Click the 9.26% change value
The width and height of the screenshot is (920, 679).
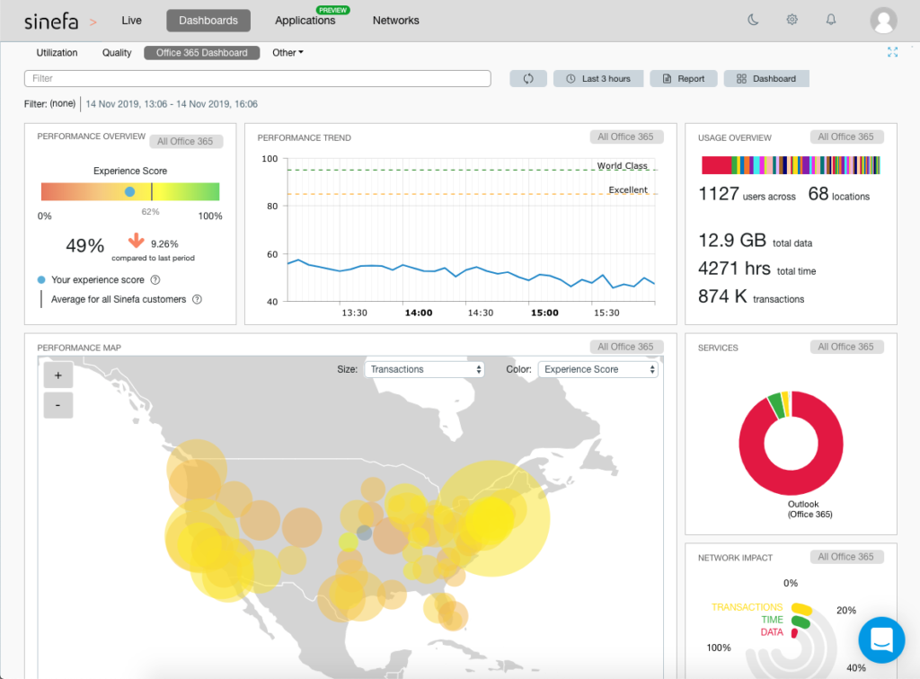(164, 244)
